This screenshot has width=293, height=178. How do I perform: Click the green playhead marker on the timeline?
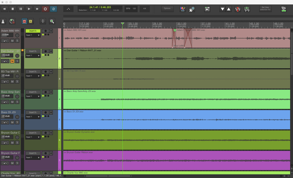(x=122, y=24)
